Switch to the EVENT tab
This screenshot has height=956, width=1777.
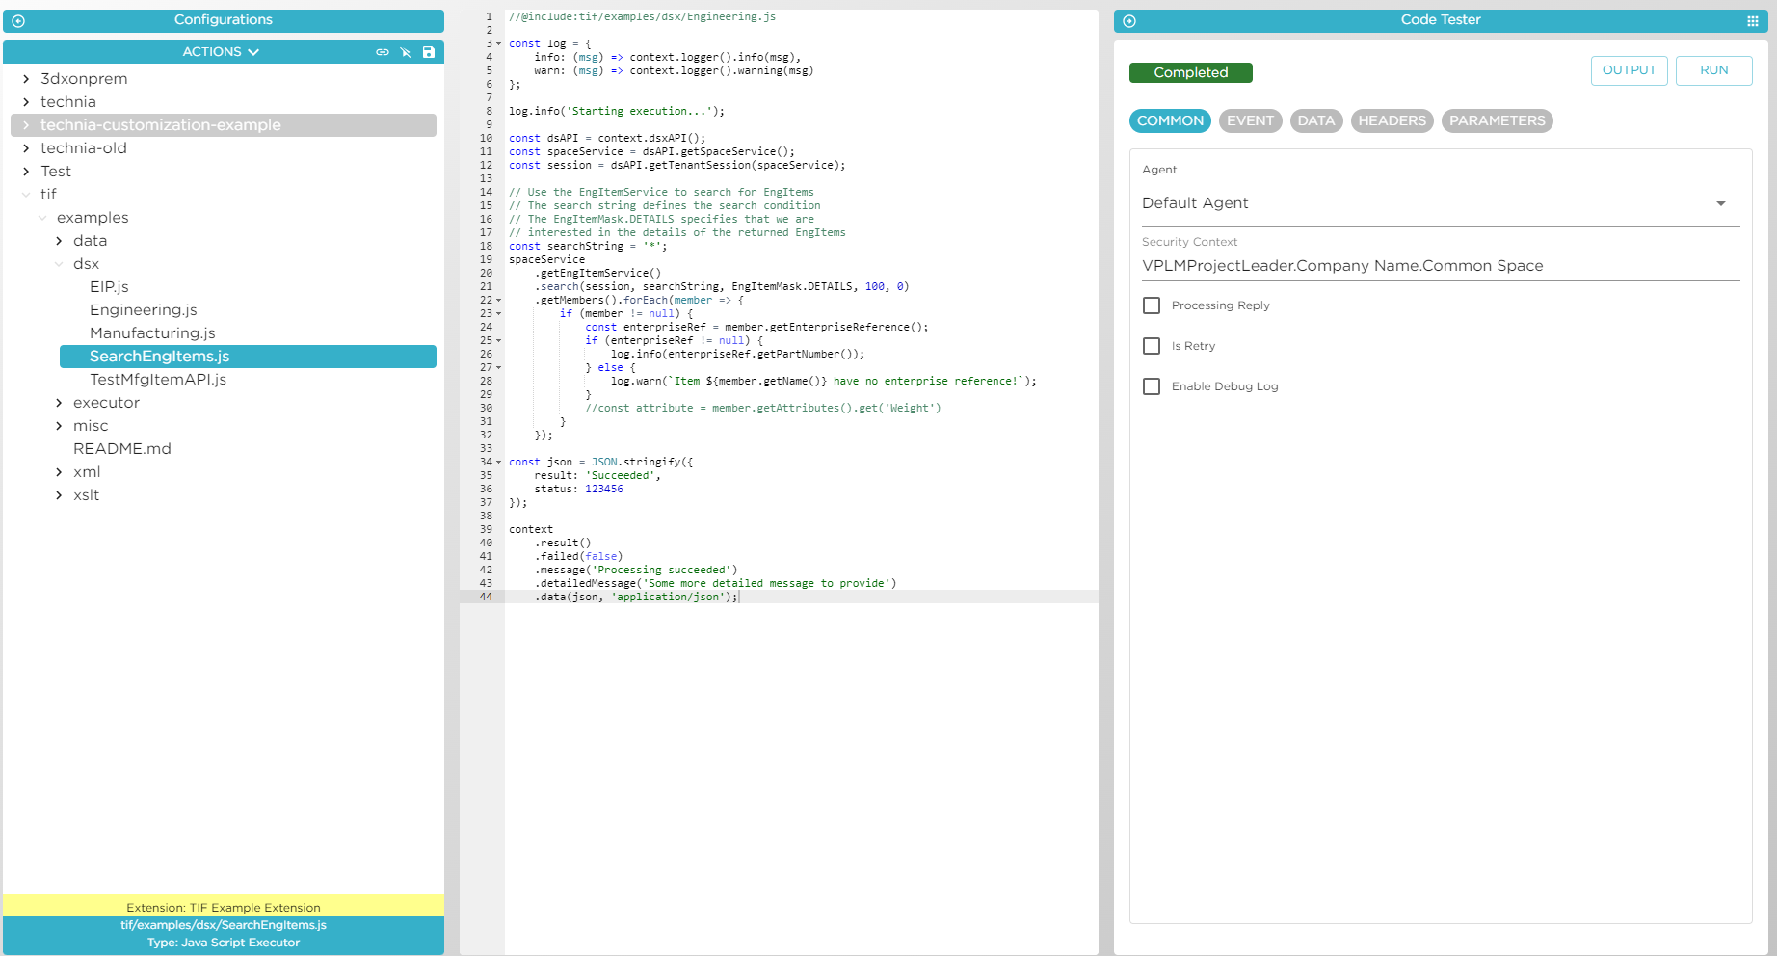1250,120
